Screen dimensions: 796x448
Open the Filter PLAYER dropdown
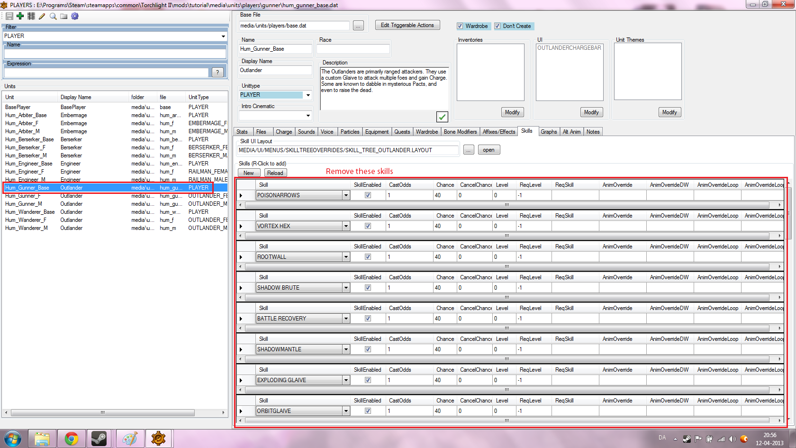tap(223, 36)
